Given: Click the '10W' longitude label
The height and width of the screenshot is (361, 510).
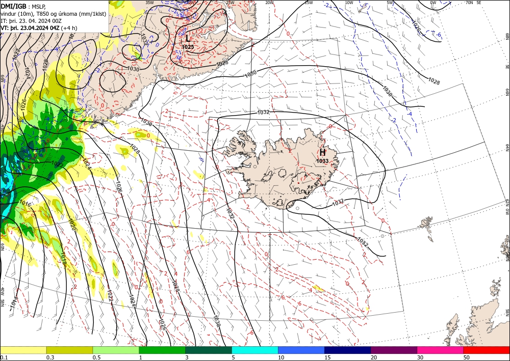Looking at the screenshot, I should [349, 2].
